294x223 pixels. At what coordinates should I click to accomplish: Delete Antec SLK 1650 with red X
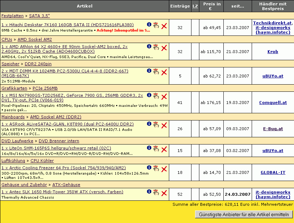164,193
